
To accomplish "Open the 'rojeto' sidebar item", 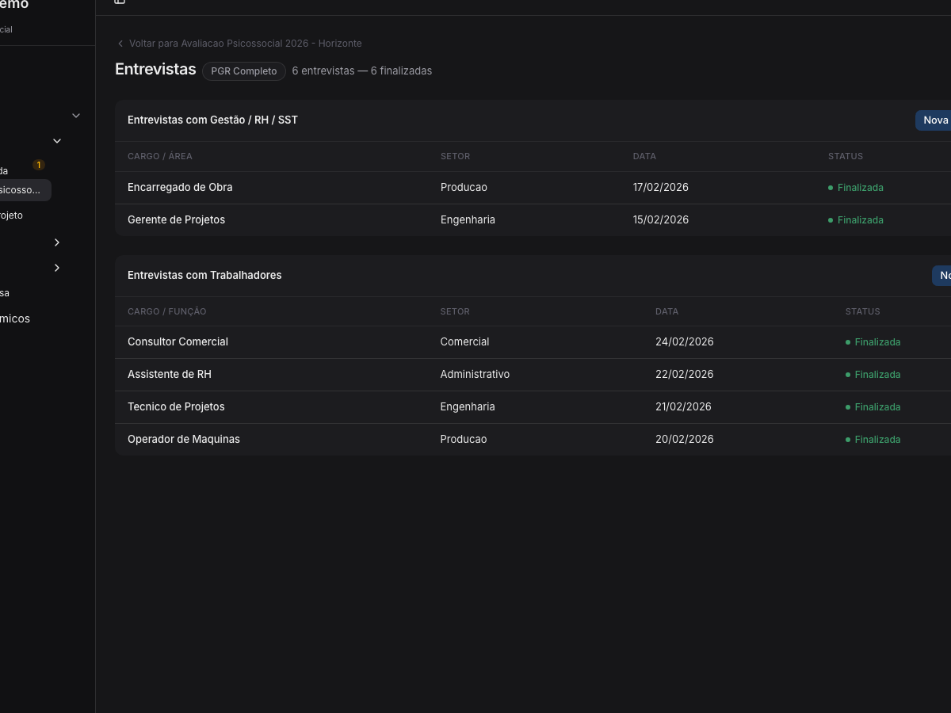I will 11,215.
